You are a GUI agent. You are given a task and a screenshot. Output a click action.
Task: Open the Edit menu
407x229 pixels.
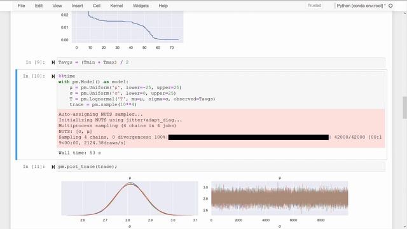tap(39, 6)
